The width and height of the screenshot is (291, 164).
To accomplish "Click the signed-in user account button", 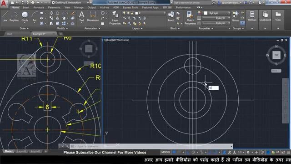I will (x=230, y=3).
